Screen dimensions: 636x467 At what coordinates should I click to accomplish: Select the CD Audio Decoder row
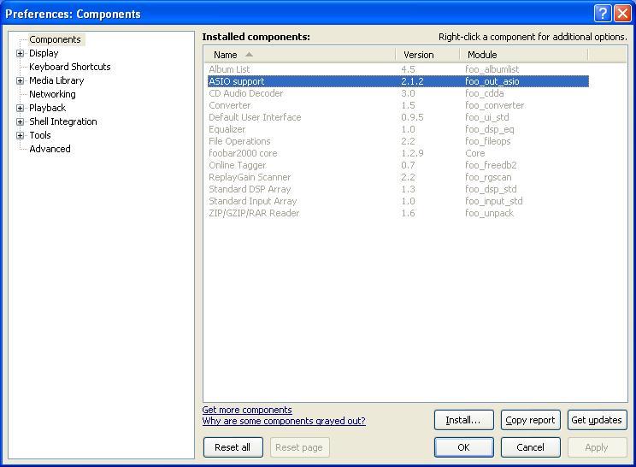pos(397,93)
